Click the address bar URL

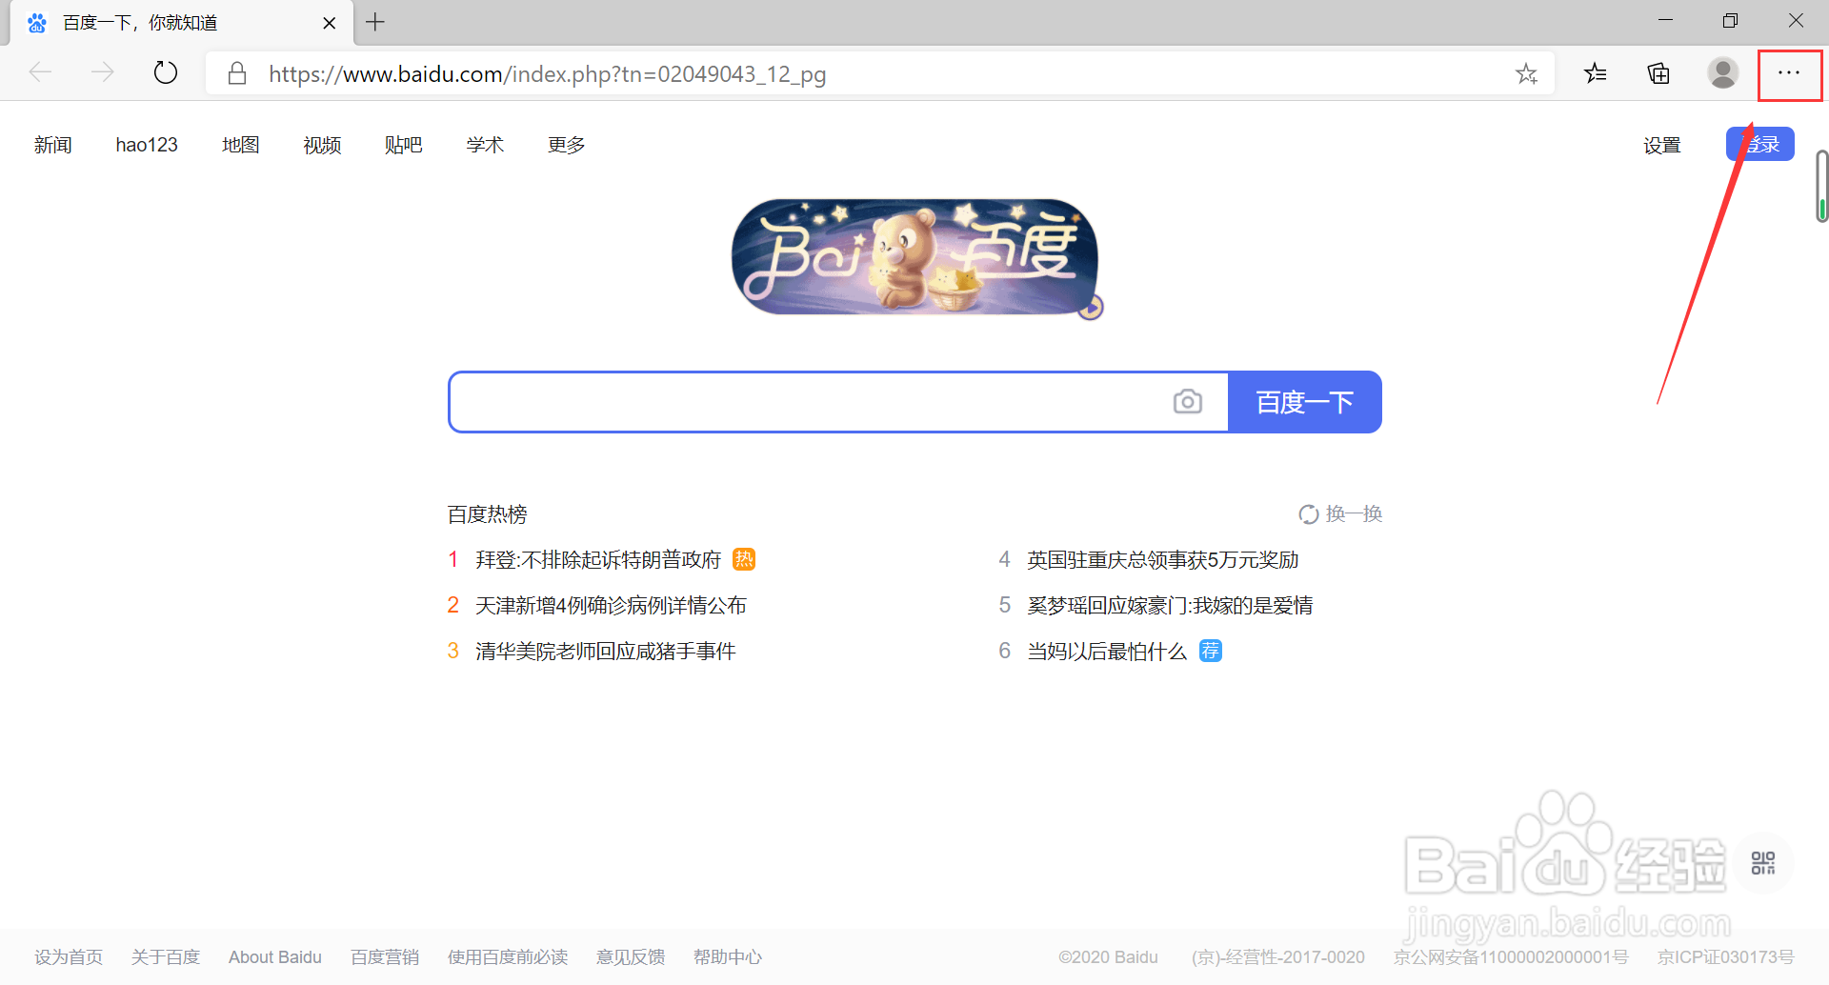pos(547,74)
